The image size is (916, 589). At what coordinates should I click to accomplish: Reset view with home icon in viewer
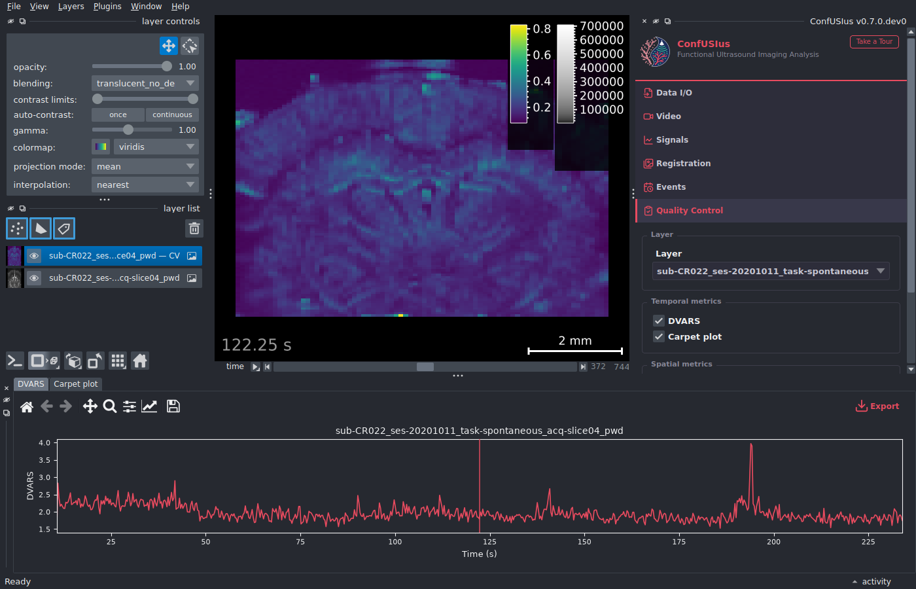(140, 361)
